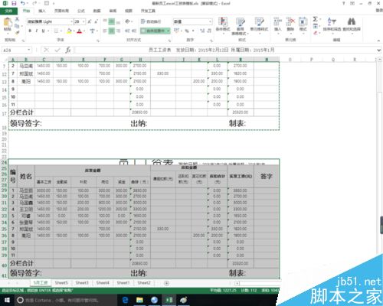The image size is (383, 306).
Task: Click the Windows Start button
Action: pyautogui.click(x=7, y=300)
